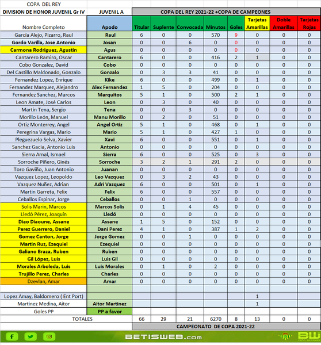Viewport: 321px width, 345px height.
Task: Select the Sorroche nickname cell
Action: coord(109,162)
